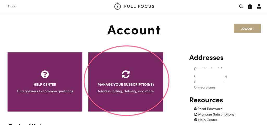Click the Full Focus compass logo

(x=118, y=7)
